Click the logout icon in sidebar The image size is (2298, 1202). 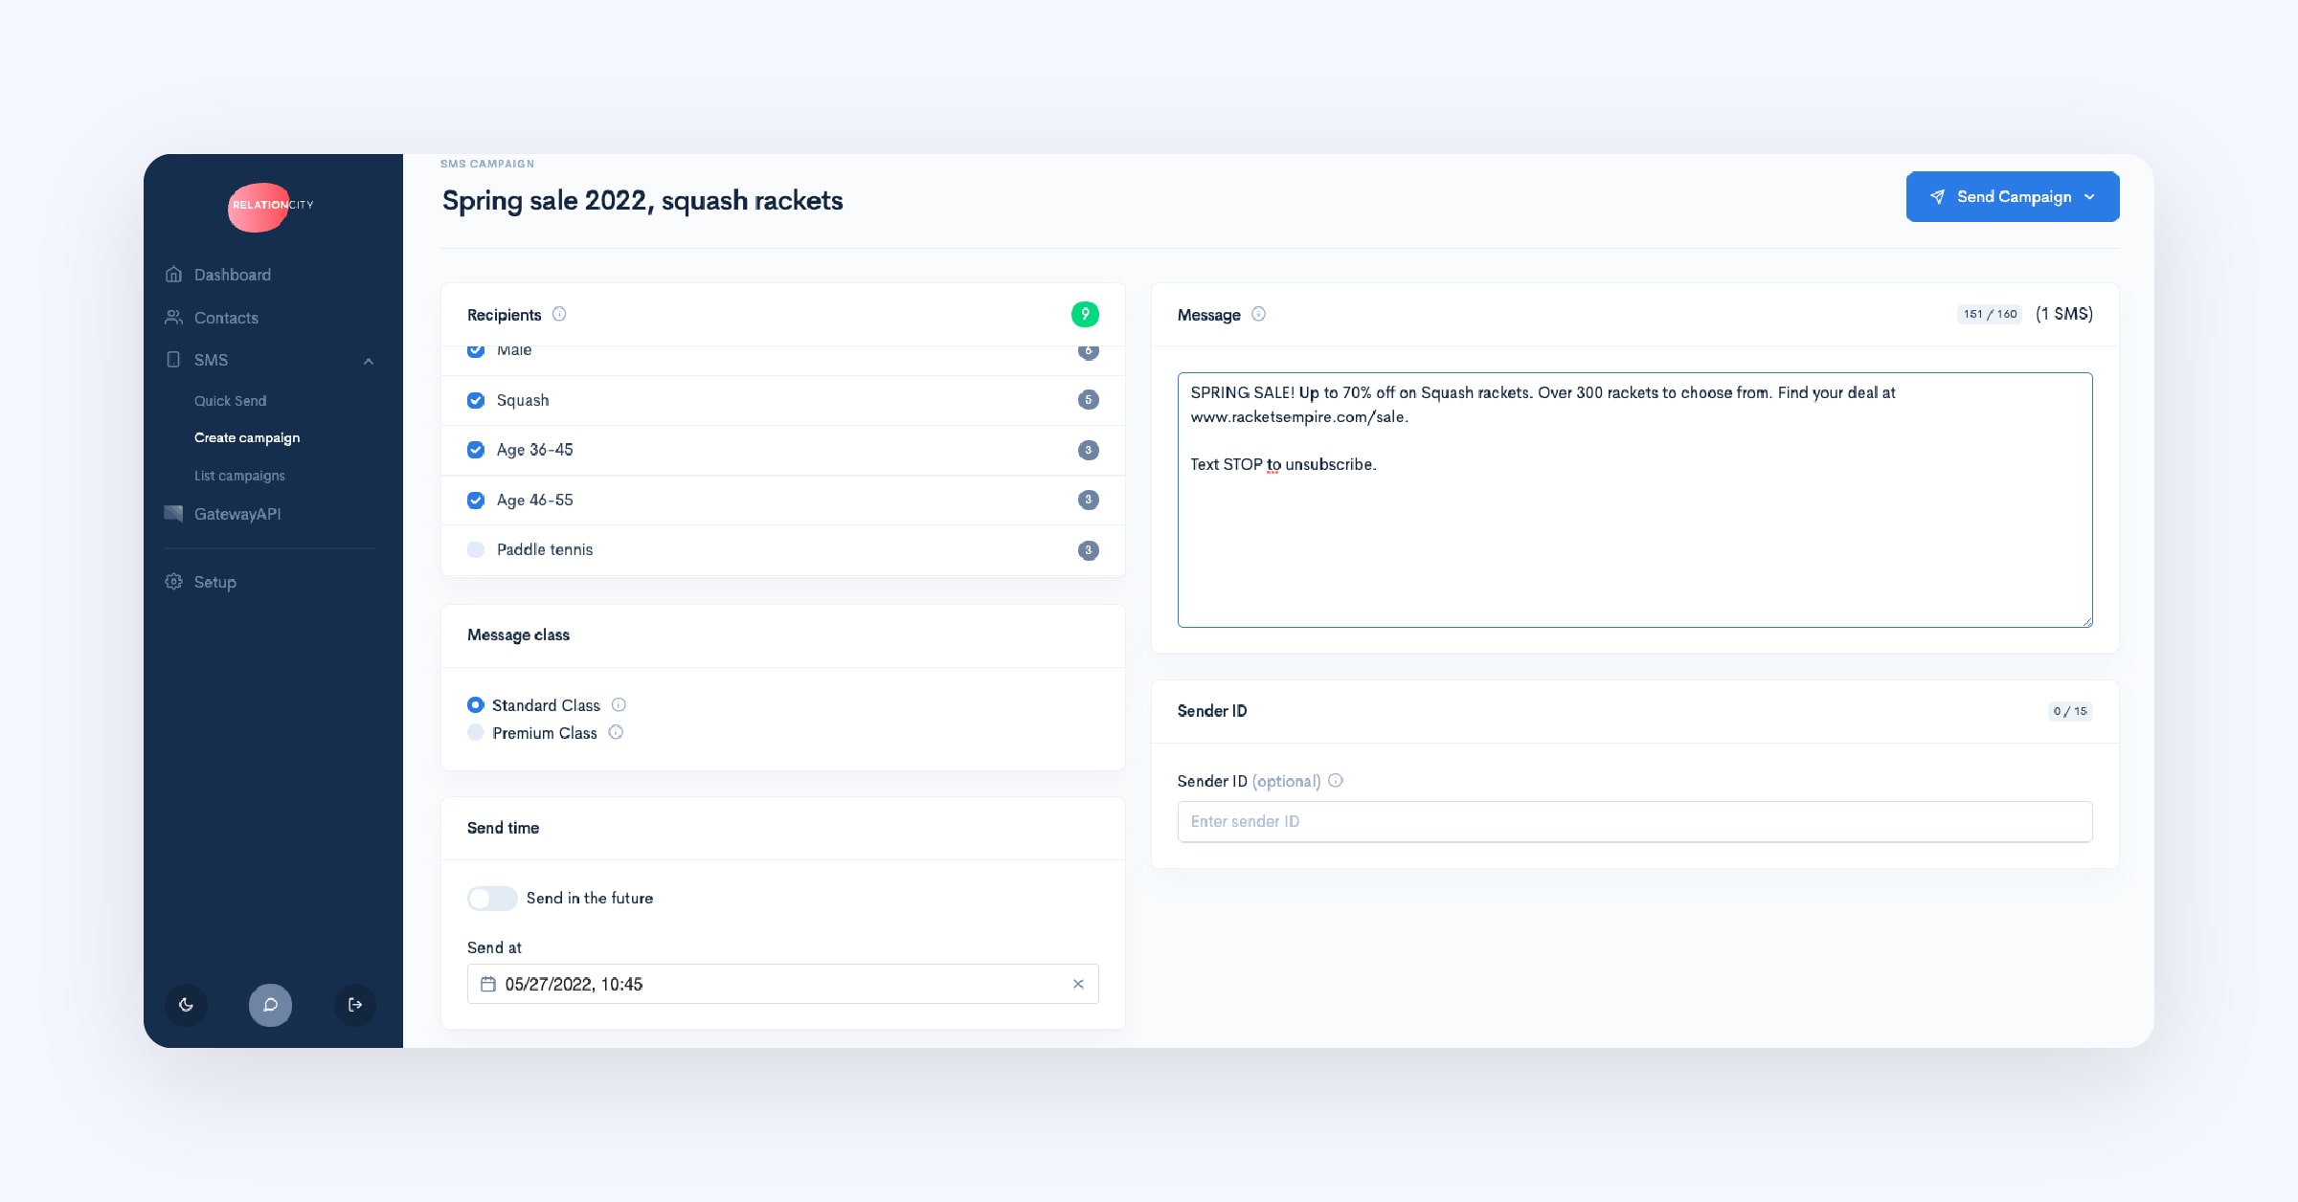click(354, 1003)
